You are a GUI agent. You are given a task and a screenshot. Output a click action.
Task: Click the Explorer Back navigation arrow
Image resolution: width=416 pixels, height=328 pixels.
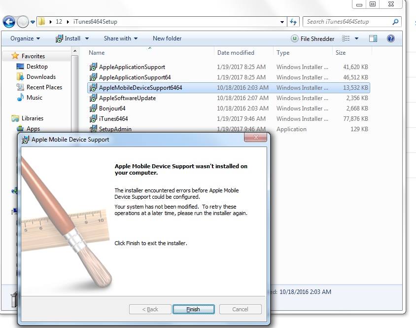[x=9, y=22]
